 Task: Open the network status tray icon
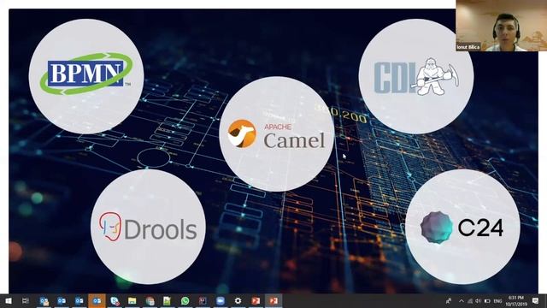pyautogui.click(x=470, y=300)
